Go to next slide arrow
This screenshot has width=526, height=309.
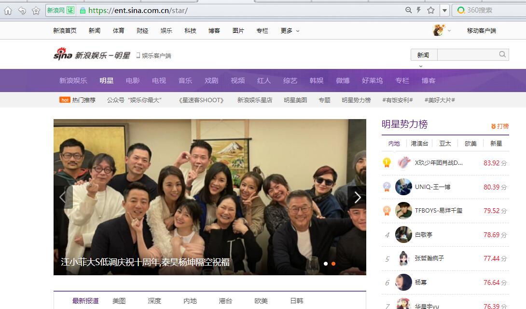(x=357, y=197)
